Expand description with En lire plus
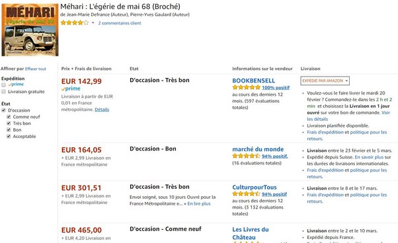This screenshot has width=398, height=243. 199,204
